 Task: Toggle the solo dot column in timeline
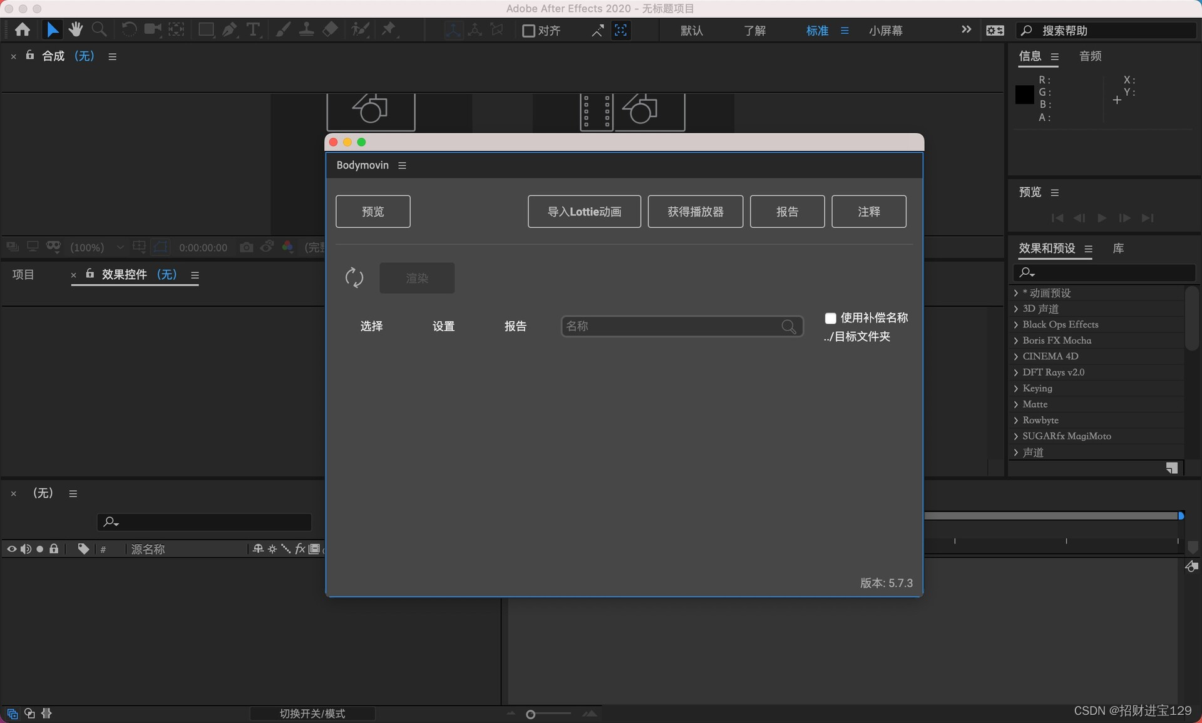click(x=40, y=549)
